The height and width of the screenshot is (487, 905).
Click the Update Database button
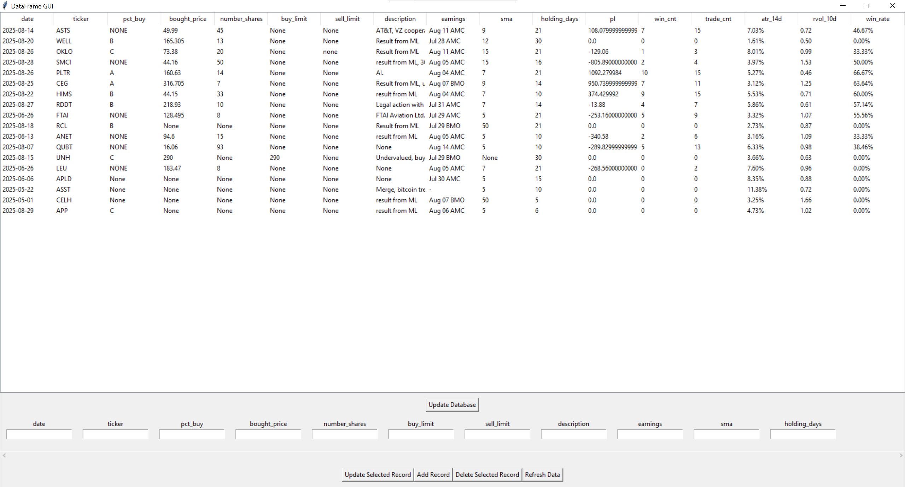click(x=452, y=405)
